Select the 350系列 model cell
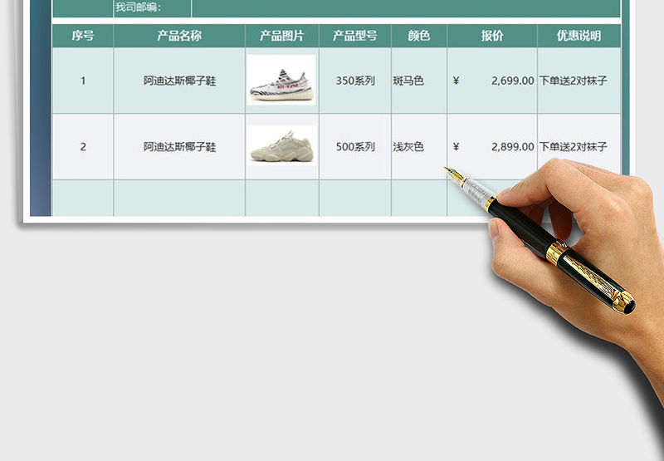 click(355, 81)
